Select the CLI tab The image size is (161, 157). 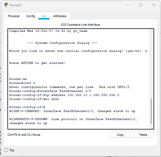pos(44,16)
